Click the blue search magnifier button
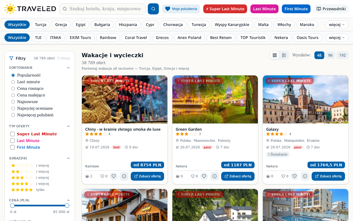This screenshot has height=221, width=353. coord(153,9)
